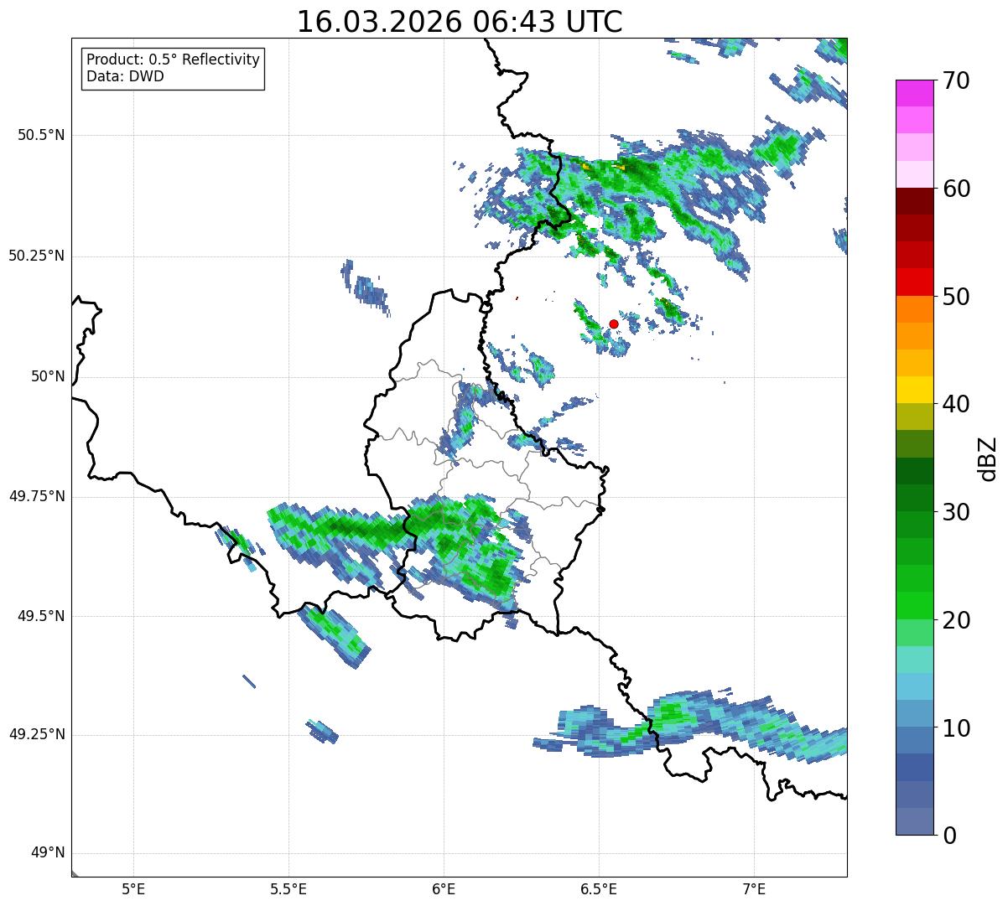Click the "50.25°N" latitude label
The image size is (1008, 906).
coord(37,256)
